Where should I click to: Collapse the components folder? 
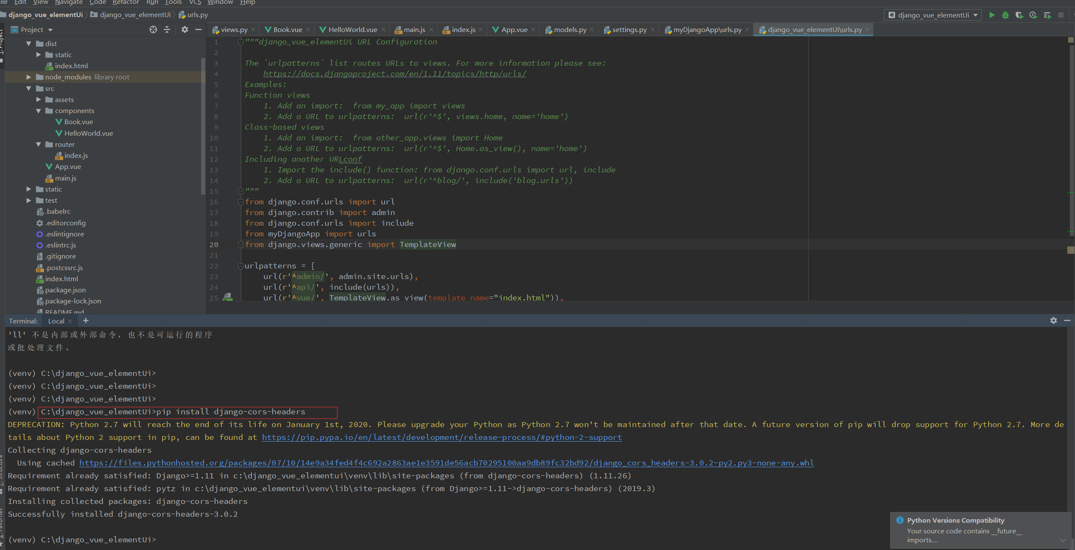[x=38, y=111]
